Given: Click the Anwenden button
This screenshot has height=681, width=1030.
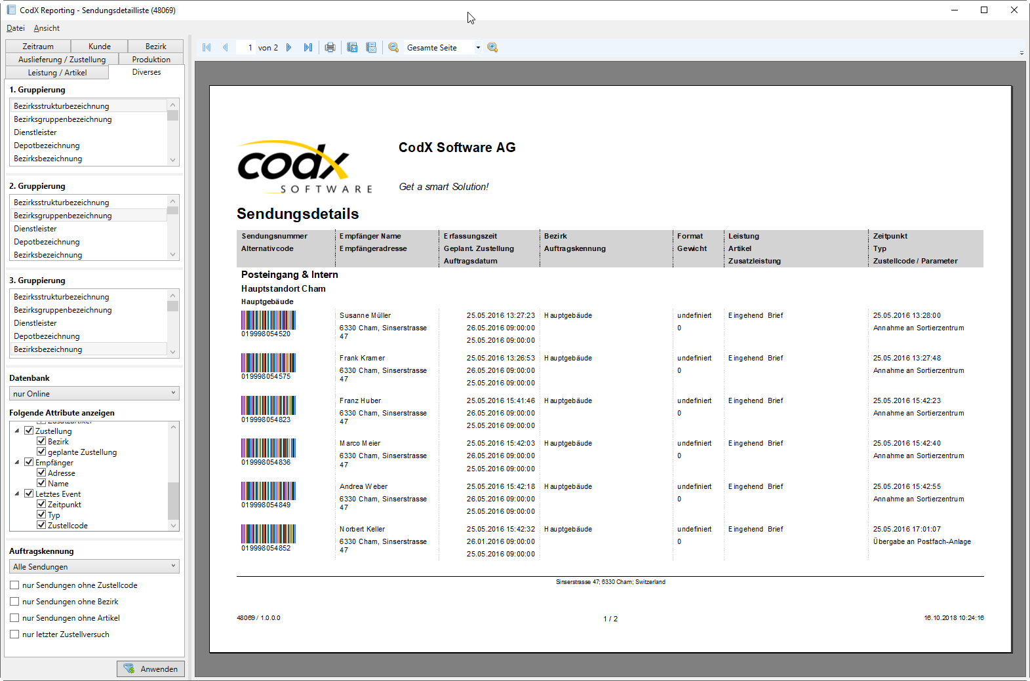Looking at the screenshot, I should pyautogui.click(x=151, y=669).
